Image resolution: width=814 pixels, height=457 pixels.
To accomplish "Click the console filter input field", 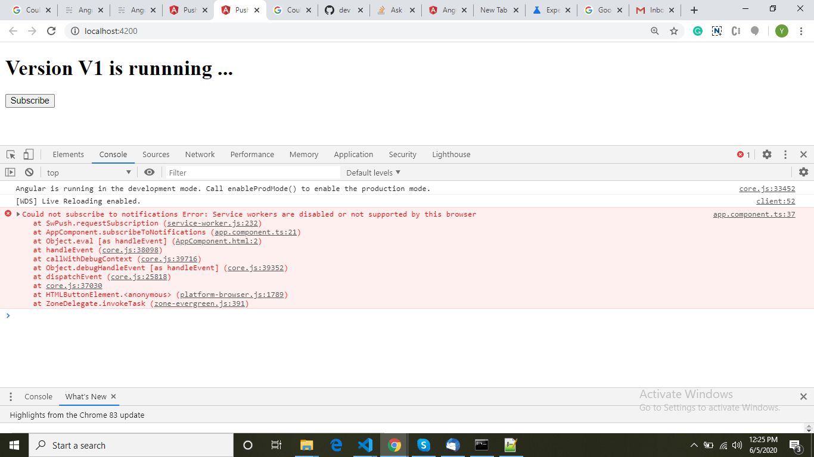I will tap(250, 172).
